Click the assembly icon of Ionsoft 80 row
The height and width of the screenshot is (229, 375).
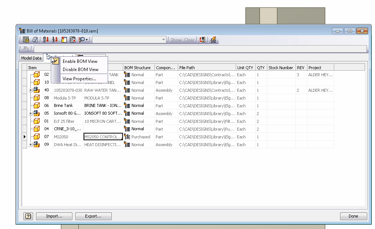[x=37, y=113]
